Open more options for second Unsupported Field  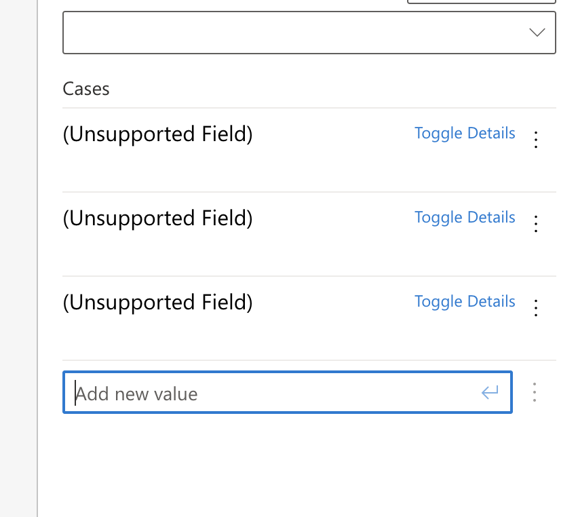536,224
